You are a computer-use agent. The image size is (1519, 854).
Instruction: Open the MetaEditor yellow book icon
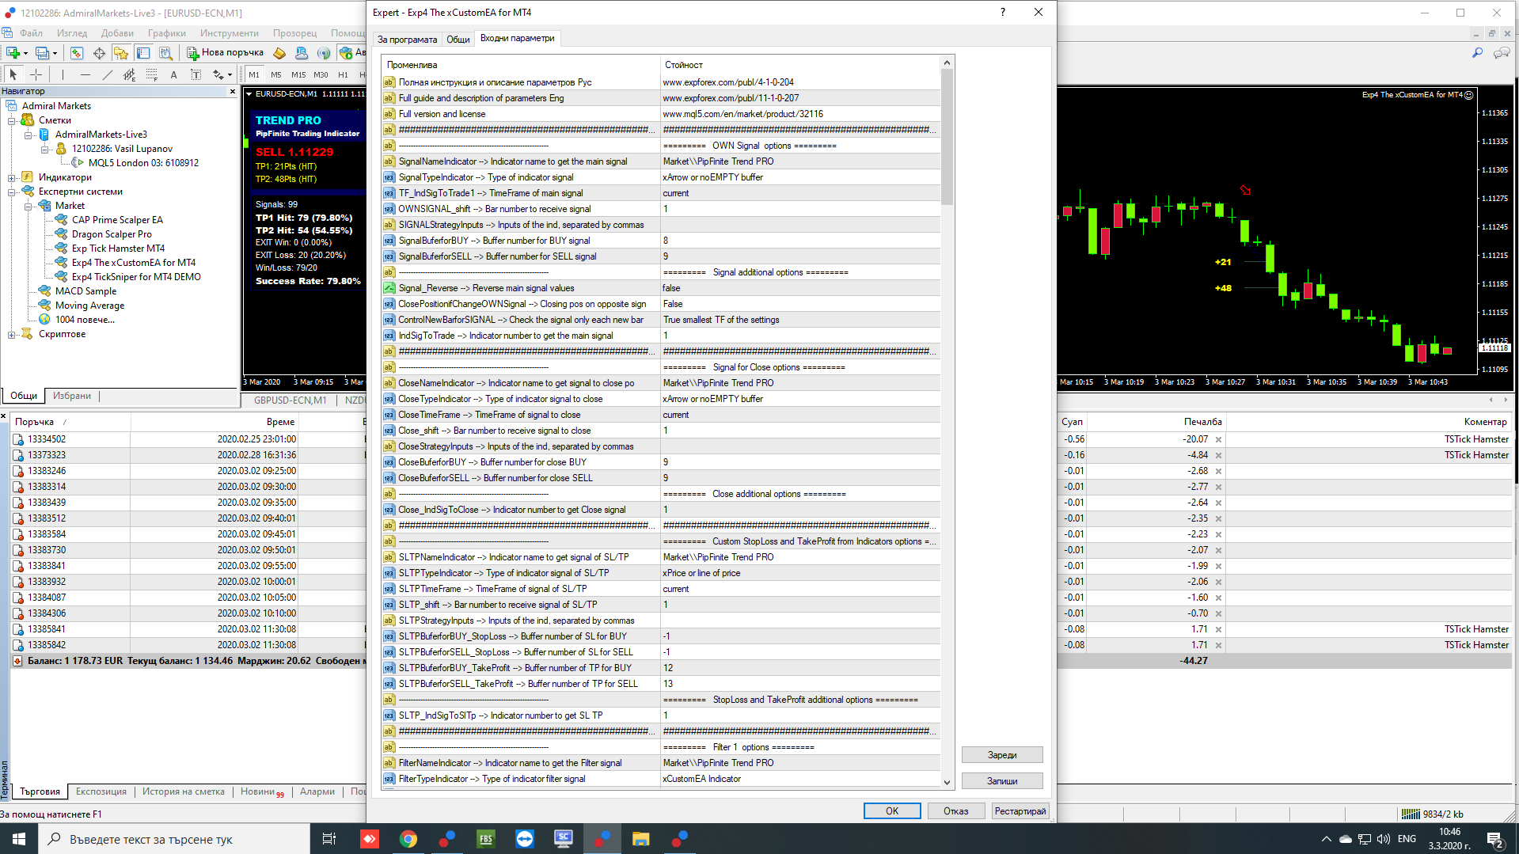click(279, 53)
